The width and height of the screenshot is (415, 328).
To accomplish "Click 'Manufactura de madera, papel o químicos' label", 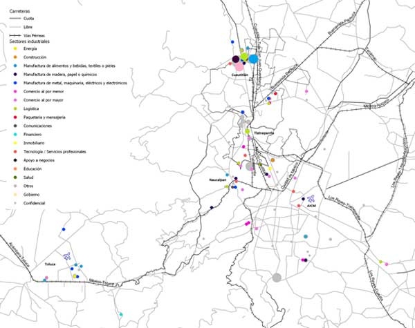I will tap(60, 75).
